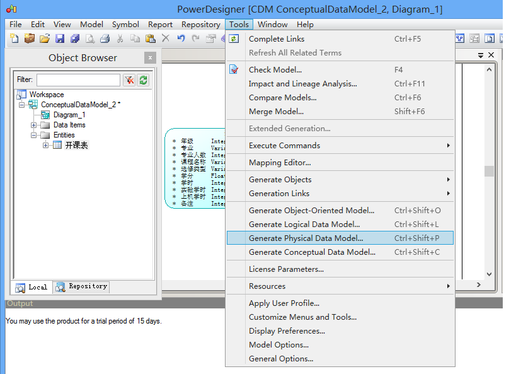Click the Save floppy disk icon
The image size is (516, 374).
click(x=60, y=38)
